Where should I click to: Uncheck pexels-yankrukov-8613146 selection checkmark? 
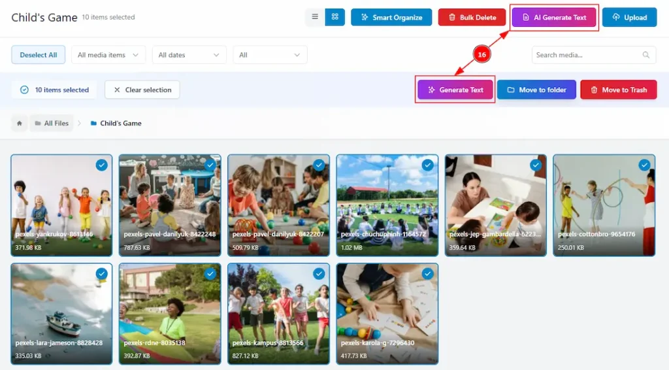pos(101,165)
